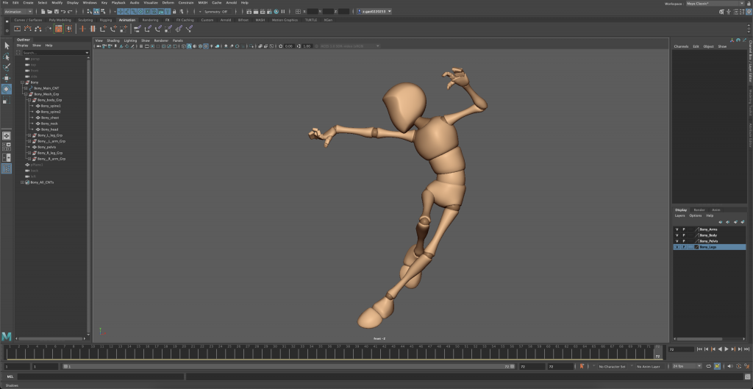Select Bony_head in the Outliner

pyautogui.click(x=49, y=129)
